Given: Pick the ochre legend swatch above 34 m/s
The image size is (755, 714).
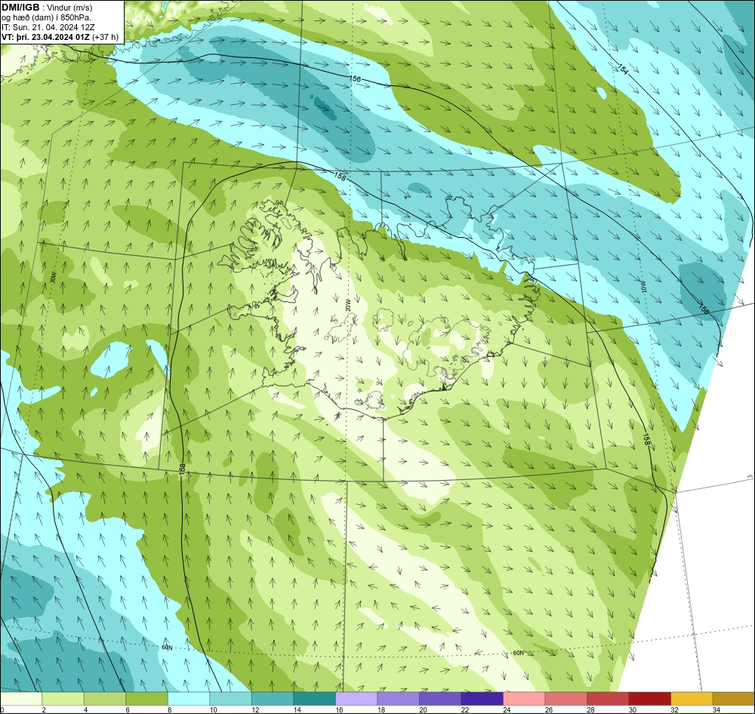Looking at the screenshot, I should pyautogui.click(x=733, y=699).
